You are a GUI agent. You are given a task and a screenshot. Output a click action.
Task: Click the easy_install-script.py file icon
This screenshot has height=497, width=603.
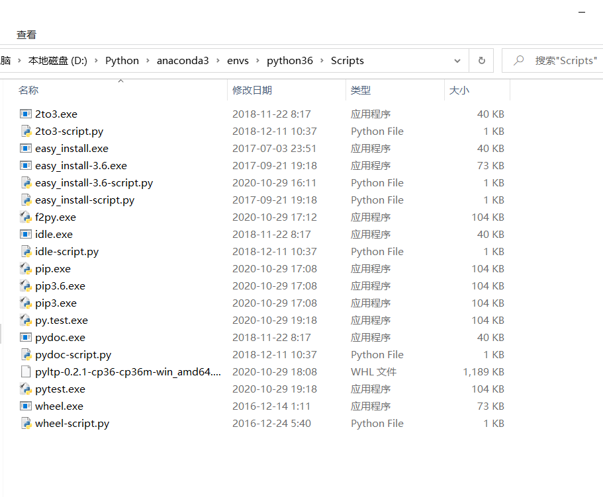click(x=26, y=200)
